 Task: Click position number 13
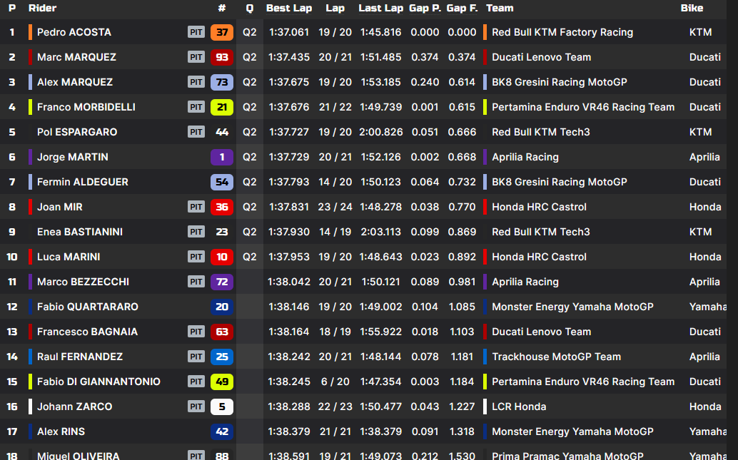coord(11,331)
